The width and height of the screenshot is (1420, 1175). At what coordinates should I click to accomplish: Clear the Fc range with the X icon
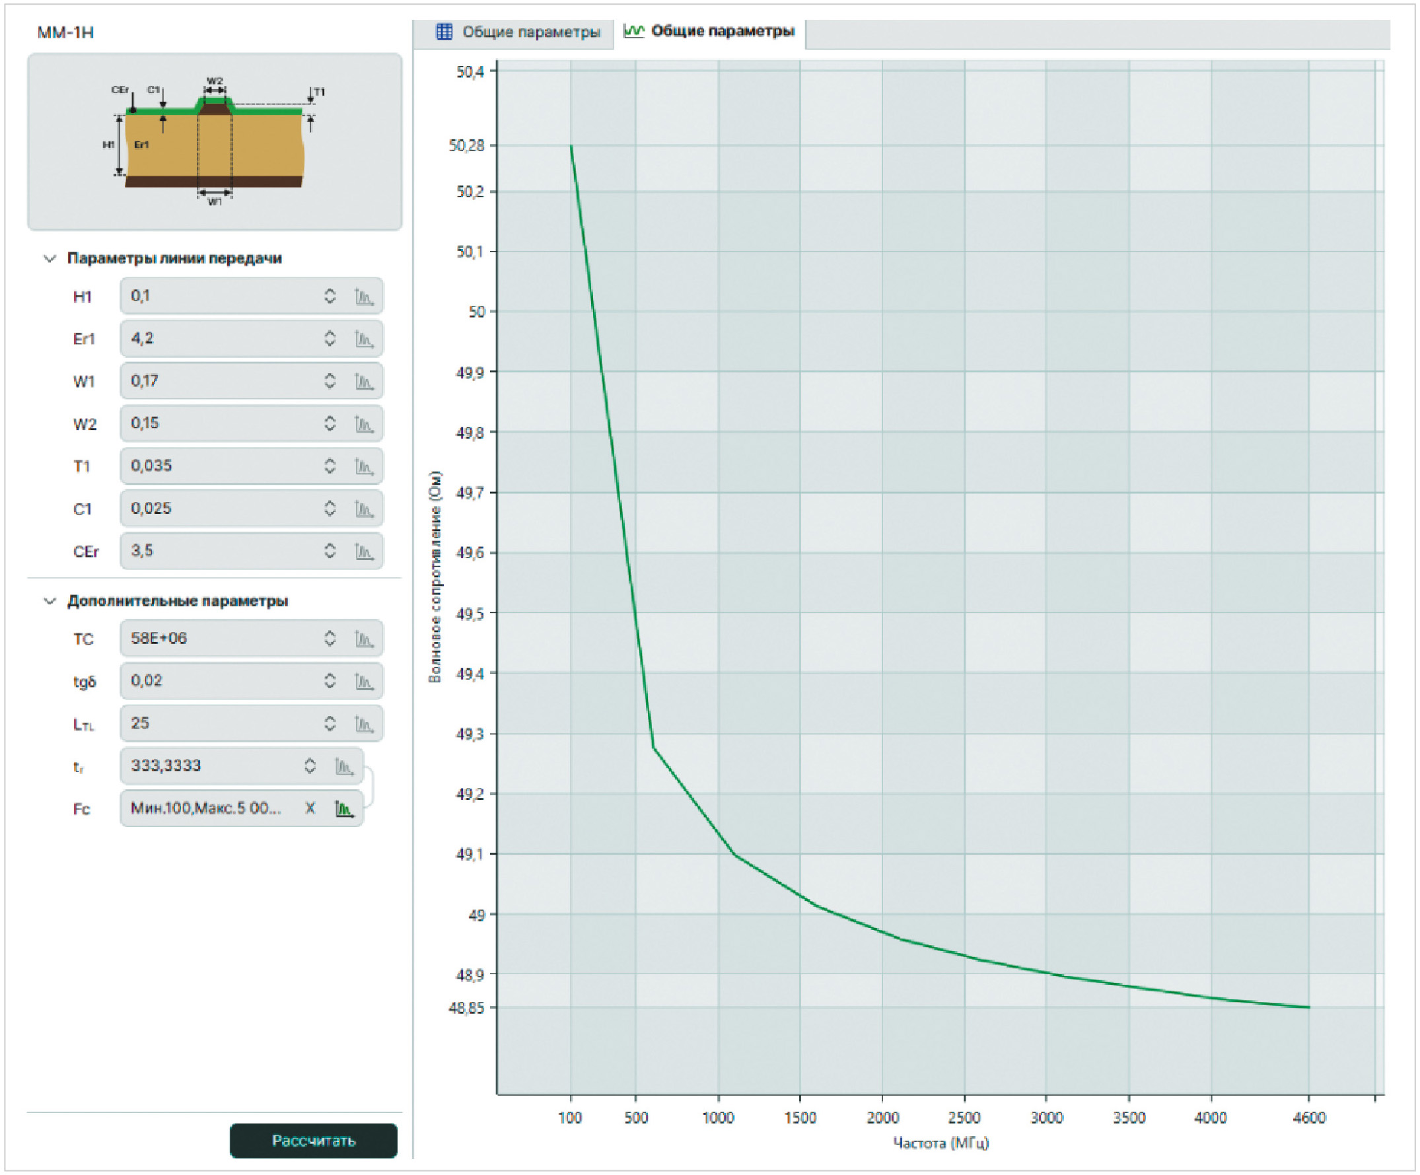coord(310,808)
